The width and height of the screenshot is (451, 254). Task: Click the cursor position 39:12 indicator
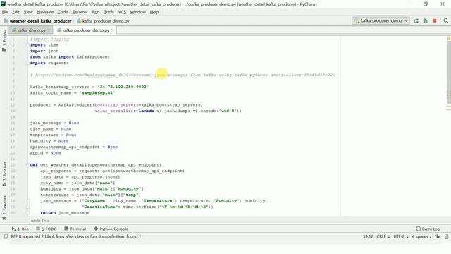(x=368, y=236)
